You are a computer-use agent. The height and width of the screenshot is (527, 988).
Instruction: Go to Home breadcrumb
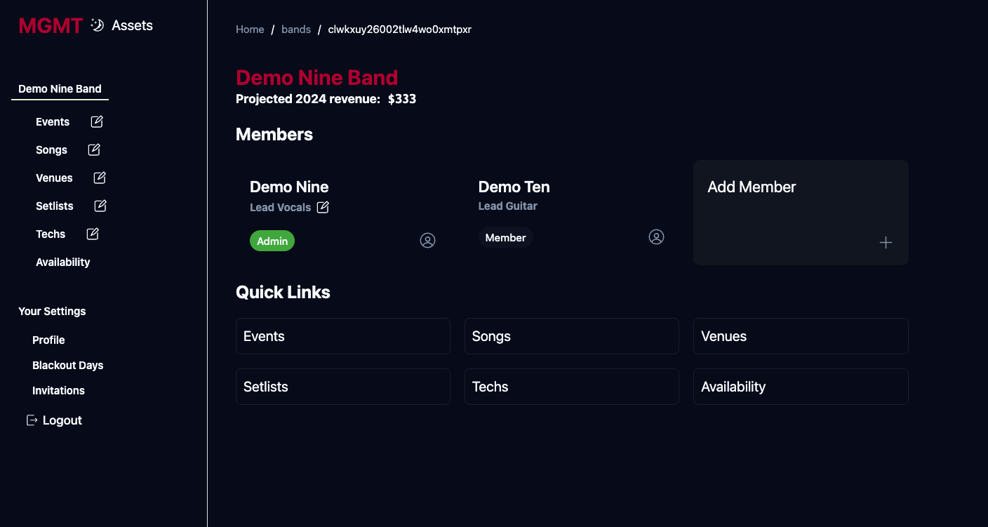pyautogui.click(x=250, y=29)
